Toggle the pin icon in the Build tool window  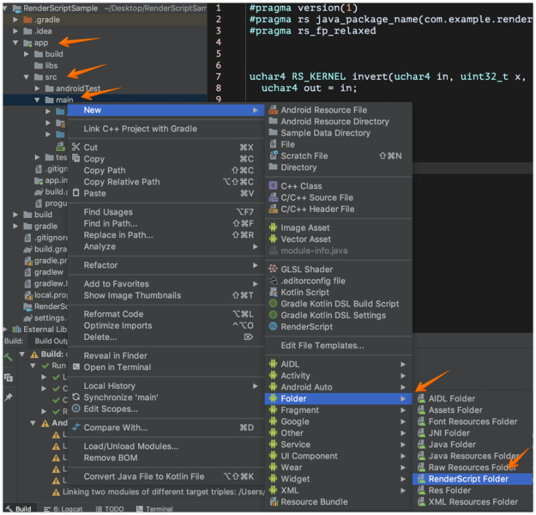click(8, 397)
